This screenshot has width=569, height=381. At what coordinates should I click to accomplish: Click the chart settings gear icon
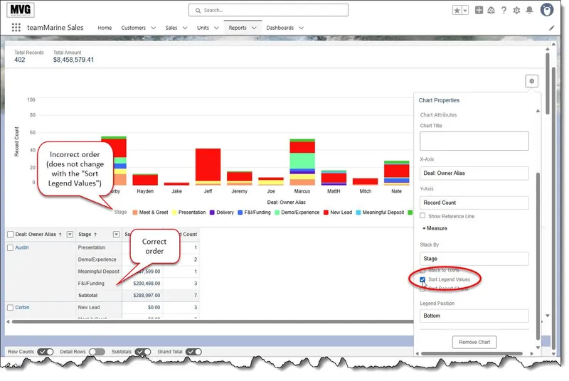pyautogui.click(x=531, y=81)
